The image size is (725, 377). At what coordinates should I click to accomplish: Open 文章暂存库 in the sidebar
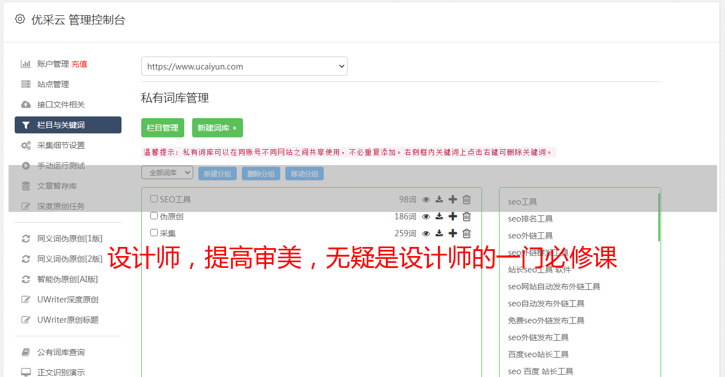click(57, 186)
